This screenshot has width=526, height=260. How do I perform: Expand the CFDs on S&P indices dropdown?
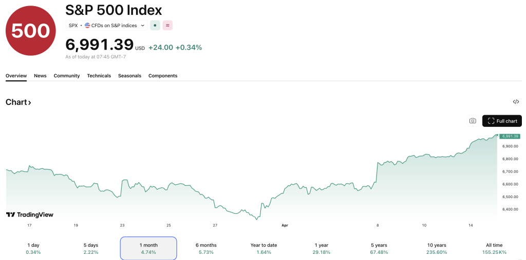(142, 25)
